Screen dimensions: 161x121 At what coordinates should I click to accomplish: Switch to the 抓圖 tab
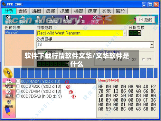tap(65, 11)
